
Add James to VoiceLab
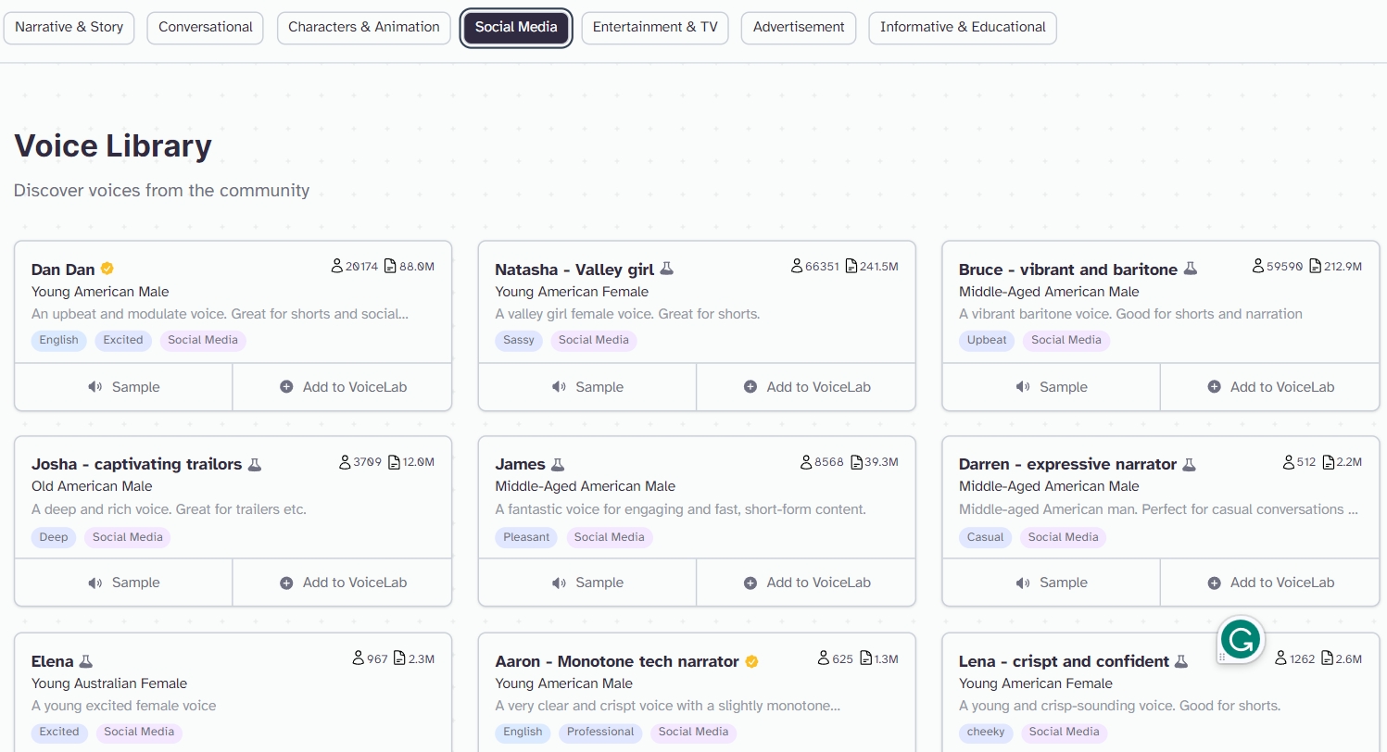(806, 583)
